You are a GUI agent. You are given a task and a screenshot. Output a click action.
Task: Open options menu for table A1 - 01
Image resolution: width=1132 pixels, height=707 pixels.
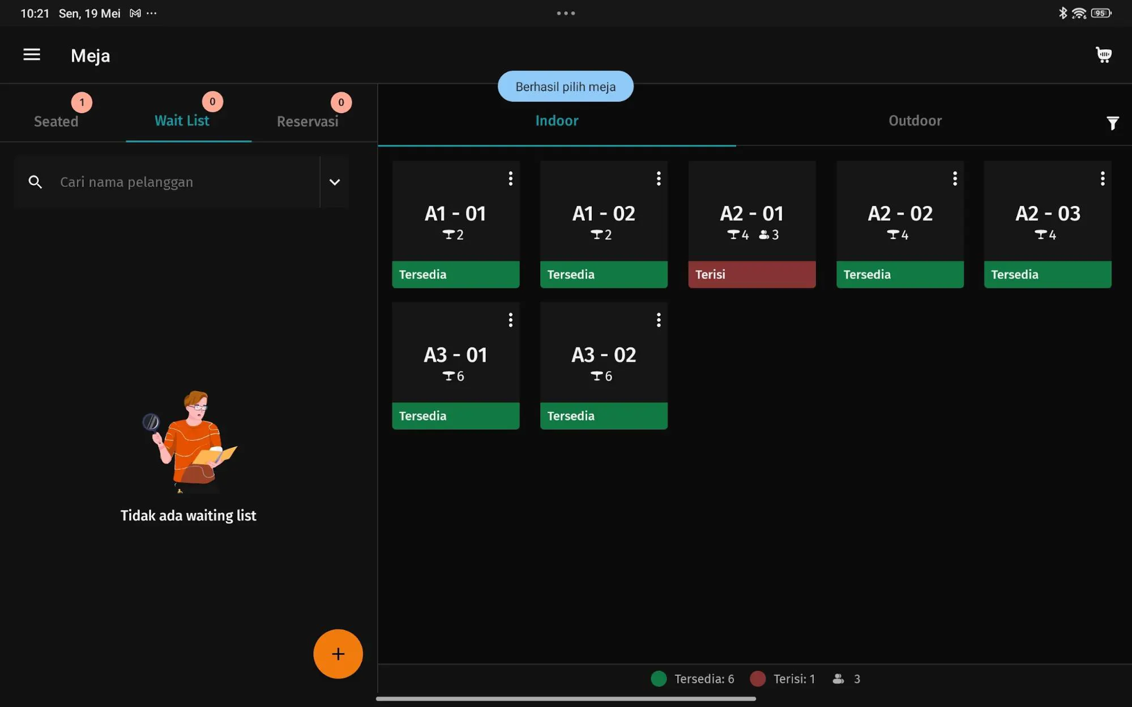(510, 179)
